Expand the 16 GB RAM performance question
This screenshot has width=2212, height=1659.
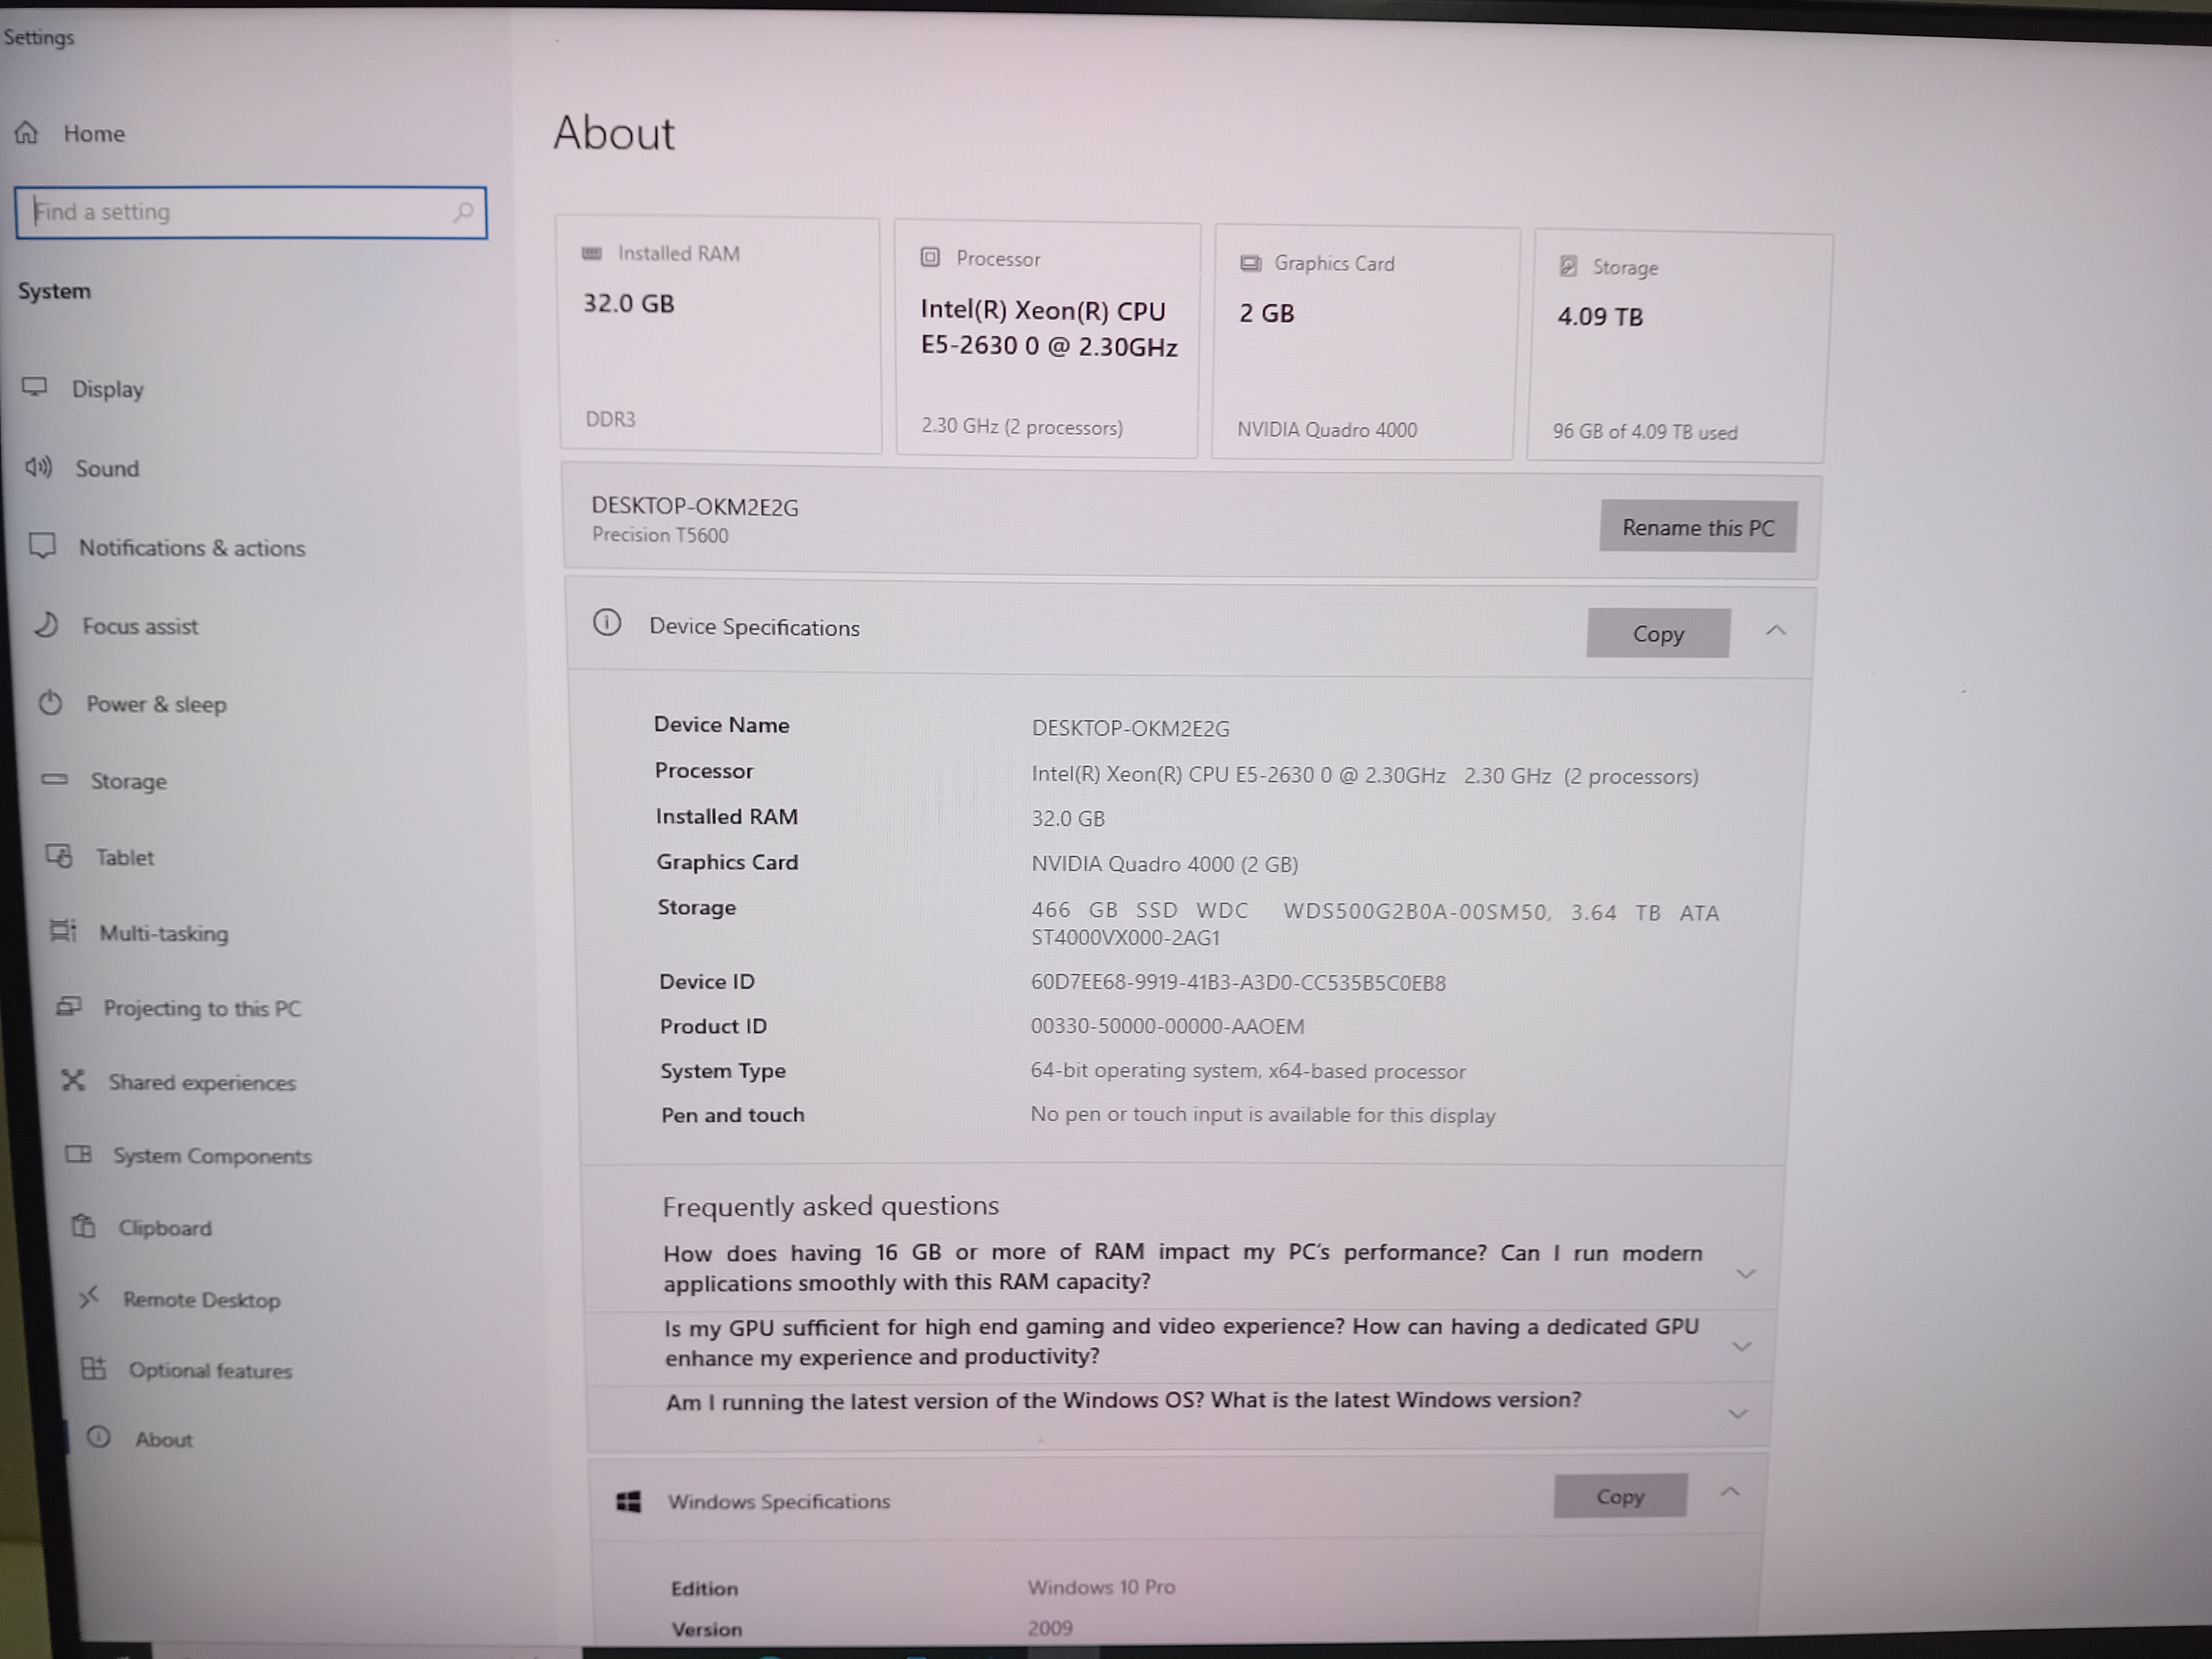pyautogui.click(x=1746, y=1274)
